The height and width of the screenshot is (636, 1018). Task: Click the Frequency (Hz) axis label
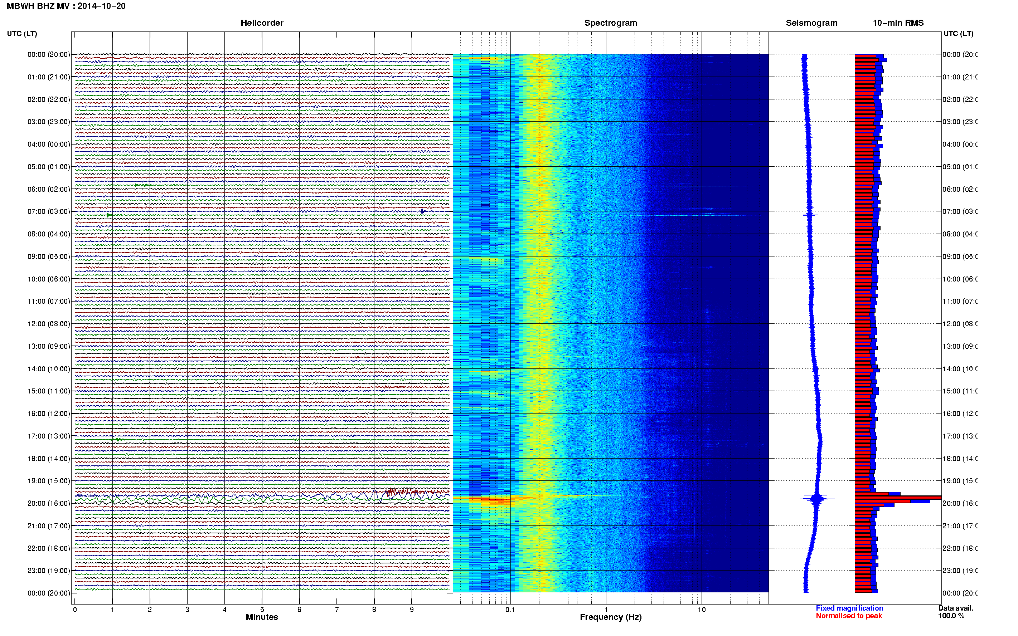[x=611, y=617]
